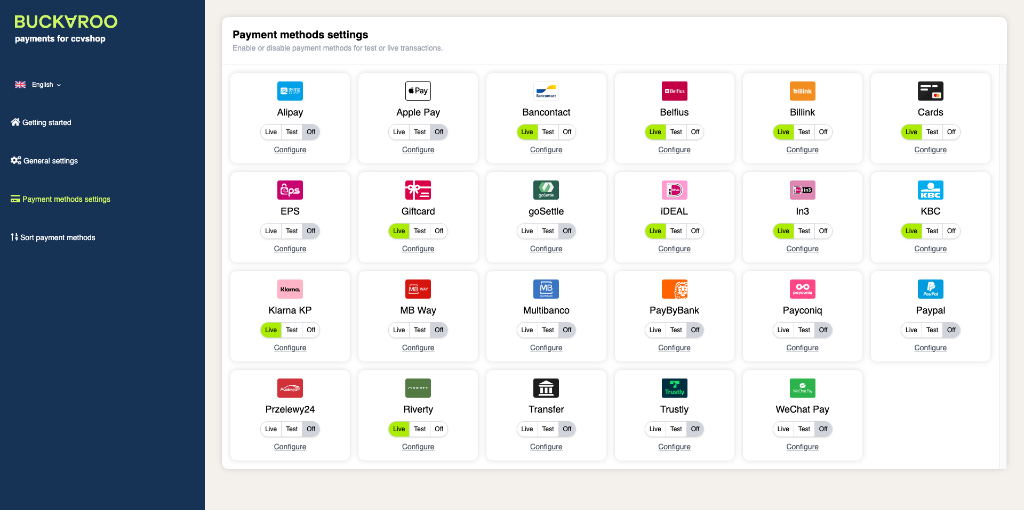Click the Payconiq logo icon
The image size is (1024, 510).
[802, 289]
